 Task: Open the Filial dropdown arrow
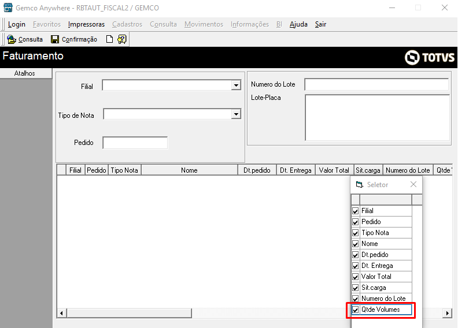[236, 85]
